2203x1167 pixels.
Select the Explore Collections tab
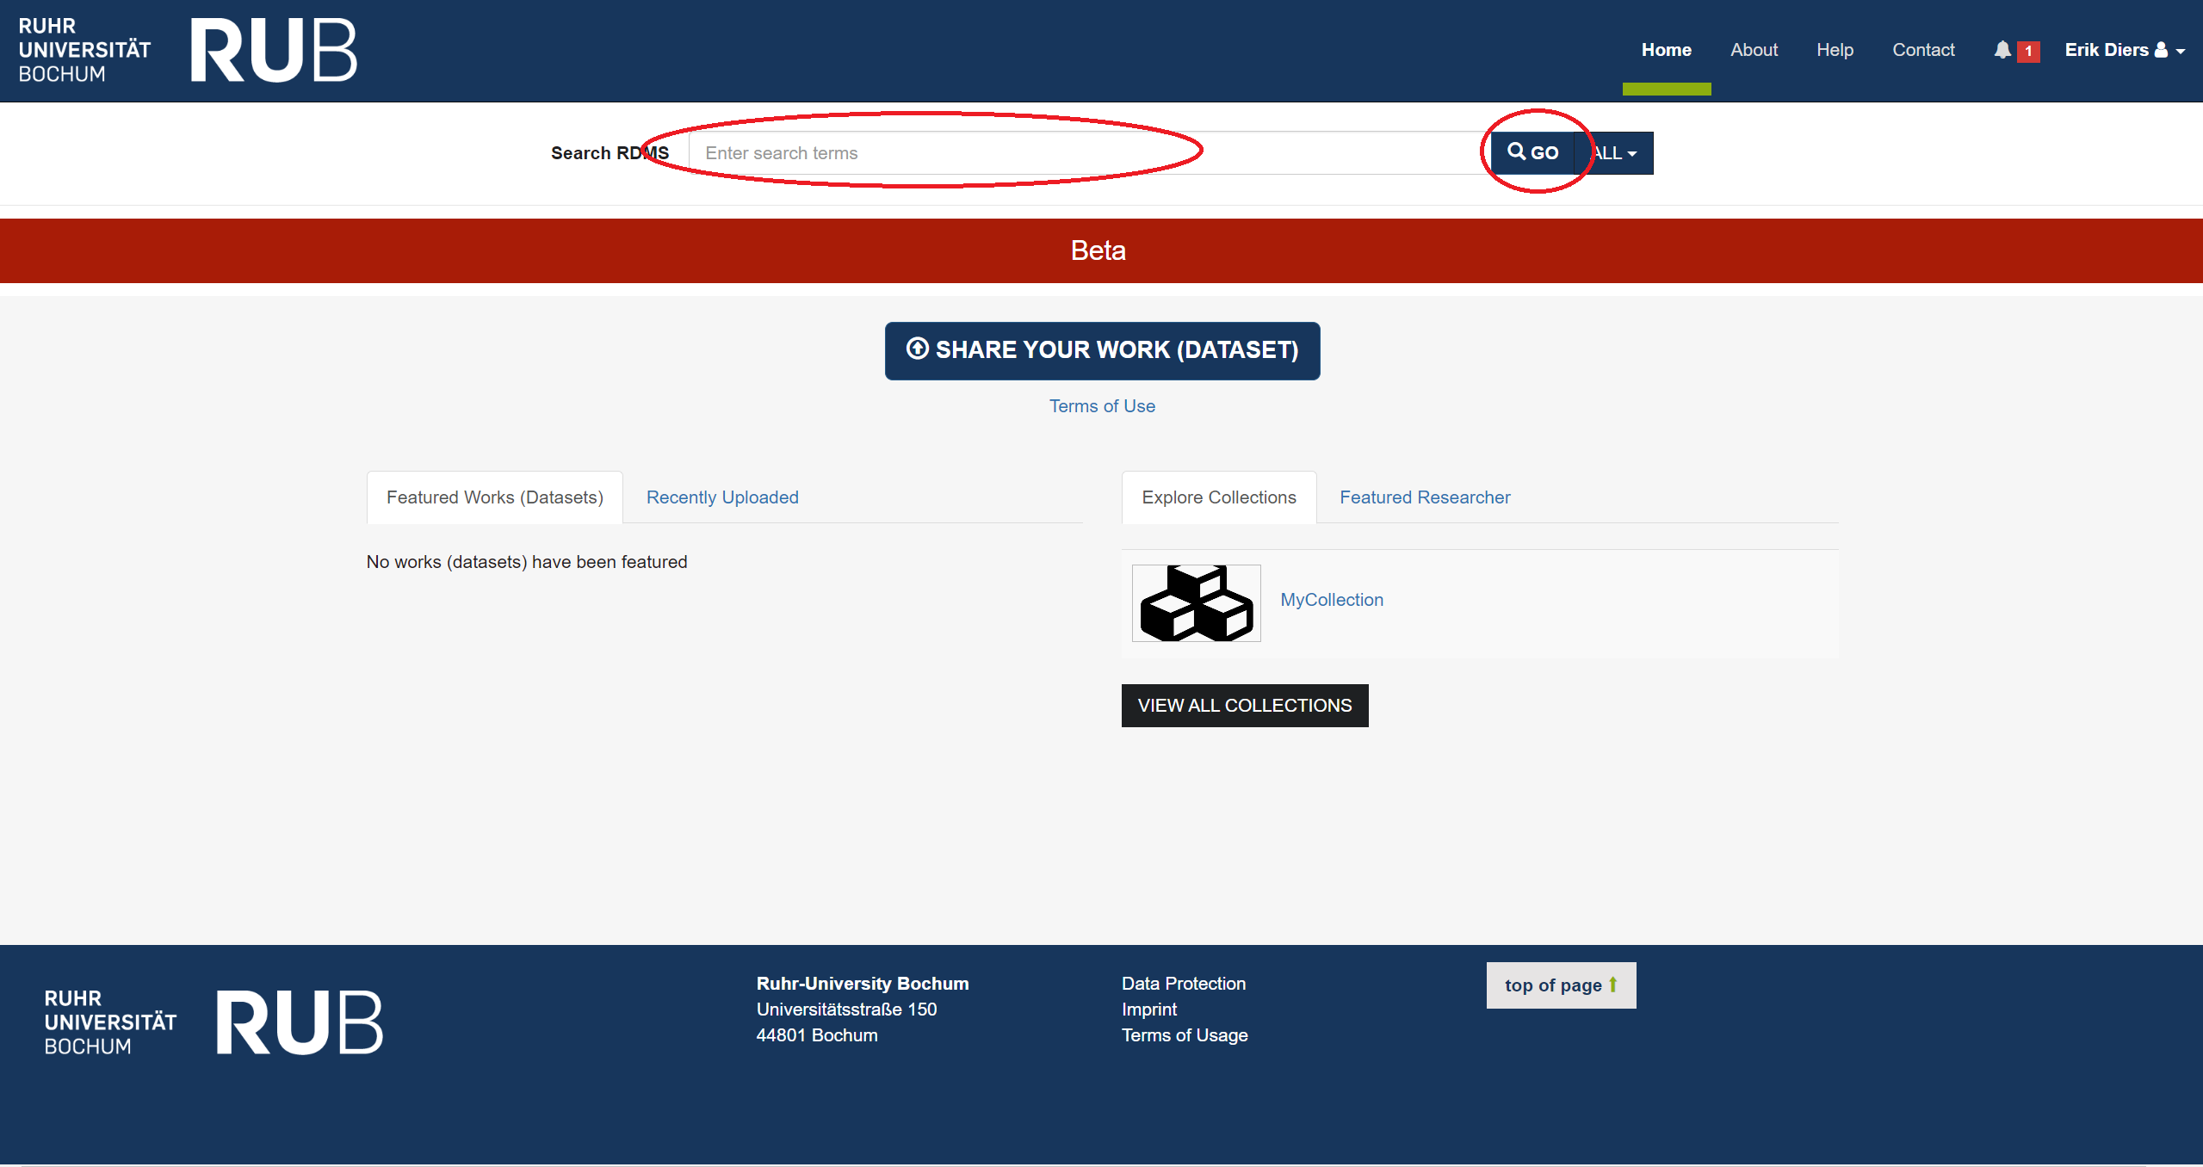[1219, 497]
